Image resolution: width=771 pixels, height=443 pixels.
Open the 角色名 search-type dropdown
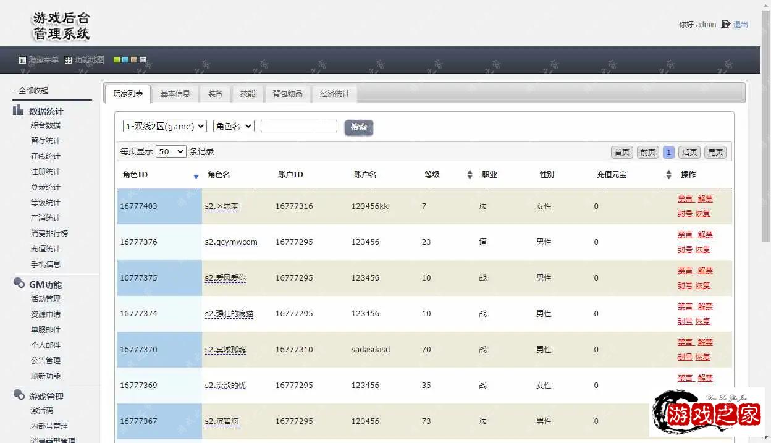[234, 126]
